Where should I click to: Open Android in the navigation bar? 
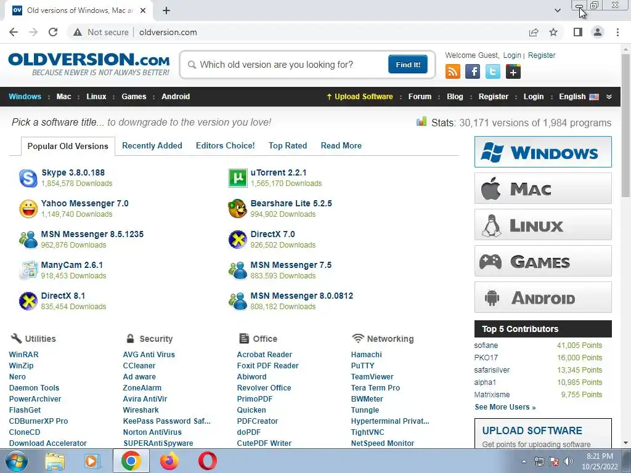pyautogui.click(x=176, y=97)
